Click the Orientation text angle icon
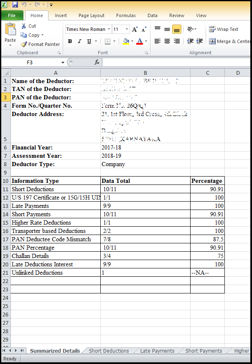Image resolution: width=252 pixels, height=364 pixels. [191, 29]
